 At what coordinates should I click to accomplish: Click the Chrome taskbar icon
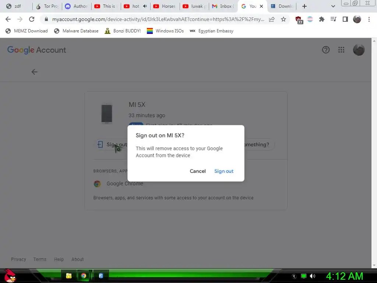(x=84, y=276)
